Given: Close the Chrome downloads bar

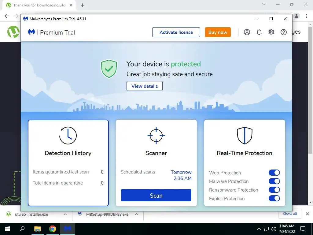Looking at the screenshot, I should click(307, 214).
